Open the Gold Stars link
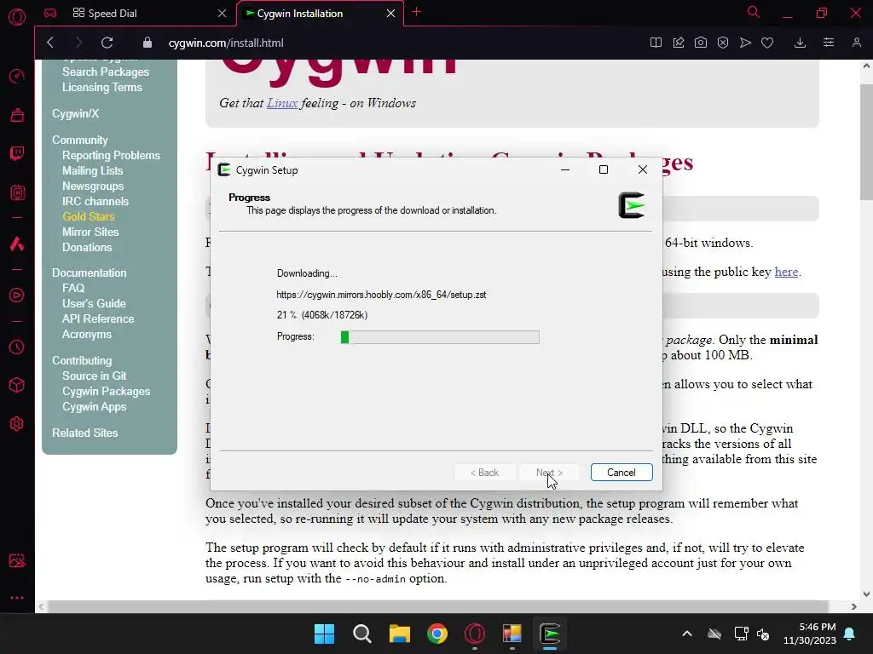 pyautogui.click(x=89, y=216)
